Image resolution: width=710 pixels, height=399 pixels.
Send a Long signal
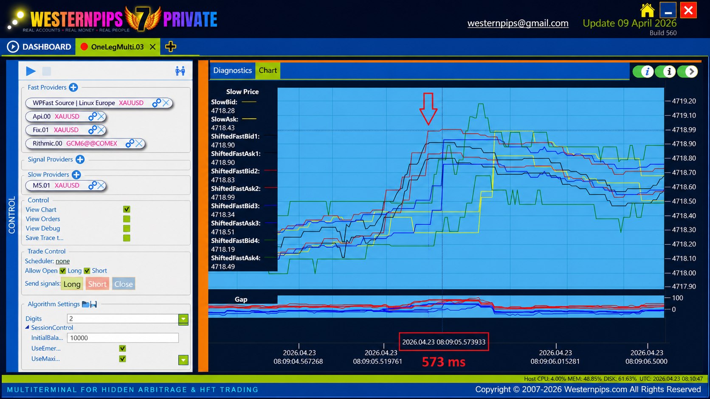[x=72, y=284]
